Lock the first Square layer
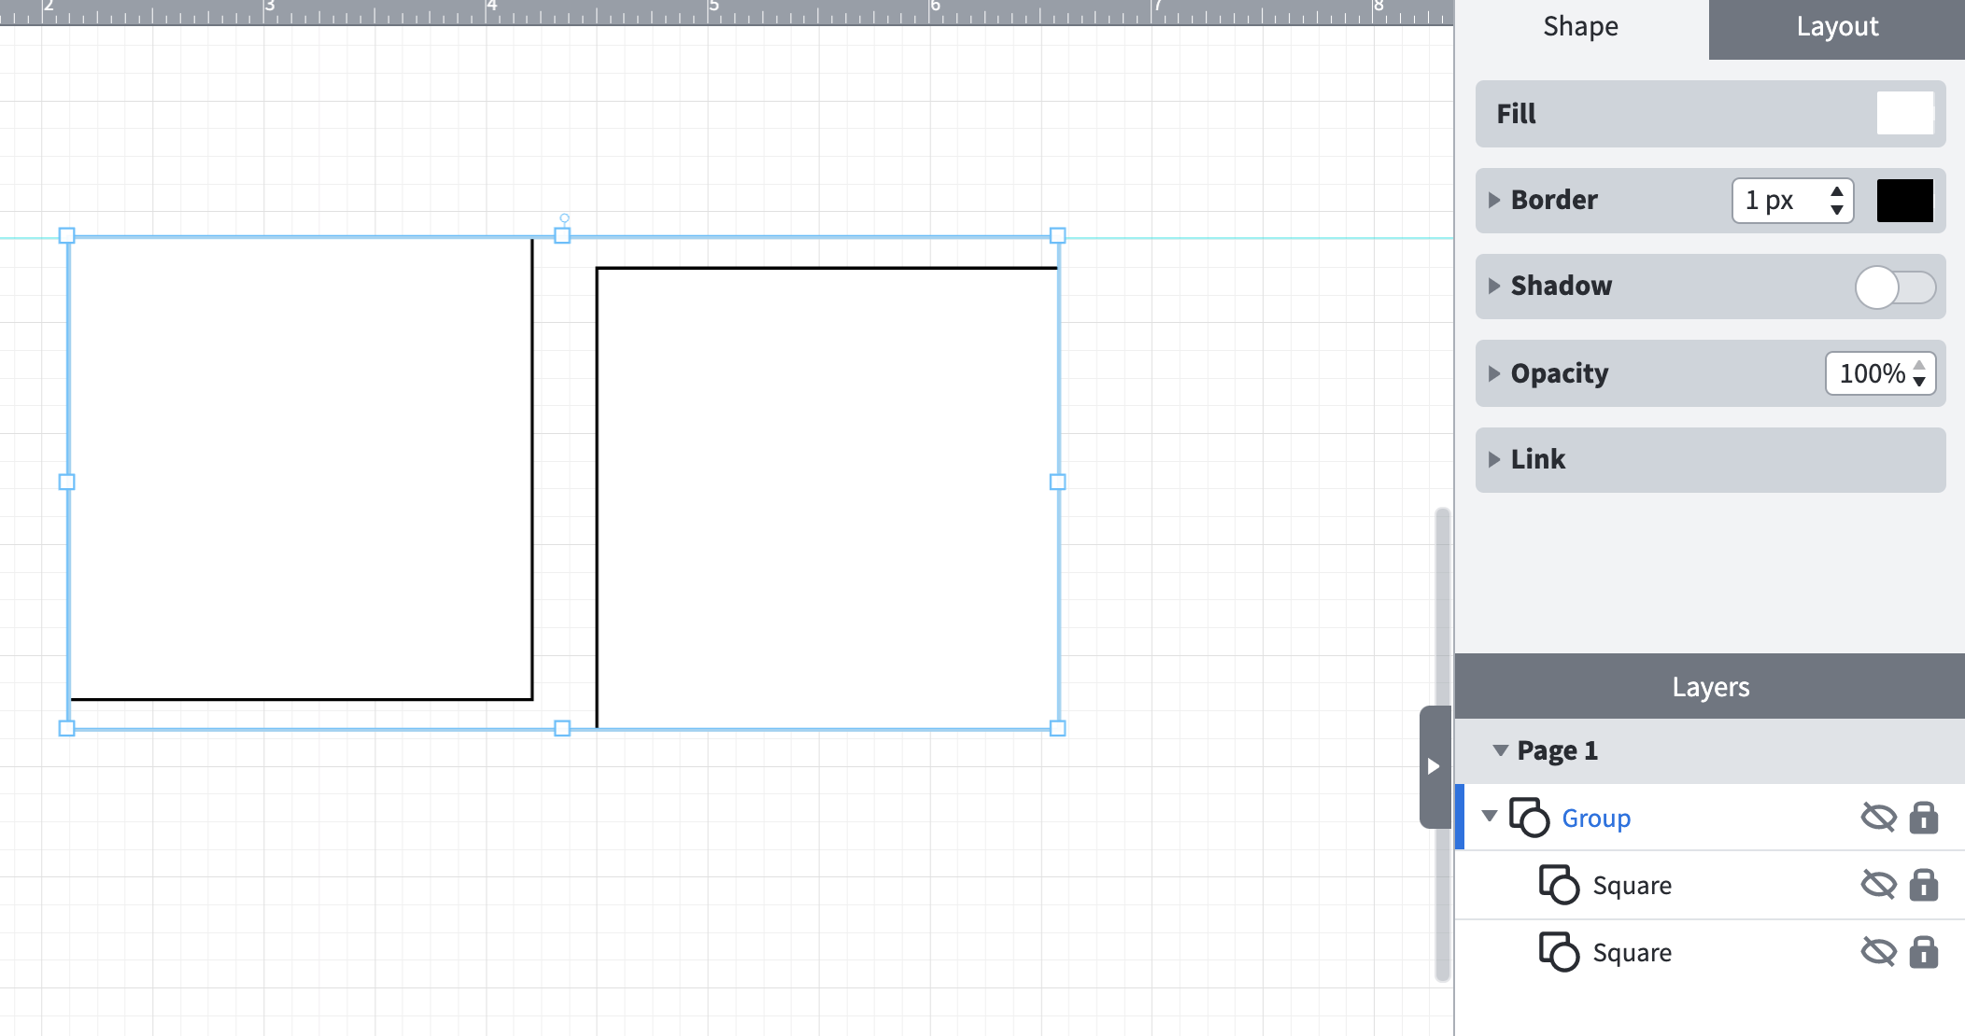The image size is (1965, 1036). 1924,885
